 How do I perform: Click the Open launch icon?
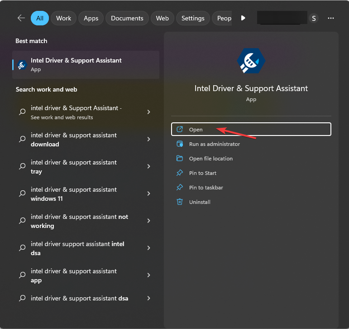click(180, 129)
